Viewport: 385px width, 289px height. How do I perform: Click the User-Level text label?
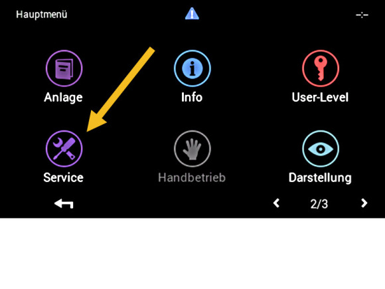click(x=320, y=97)
